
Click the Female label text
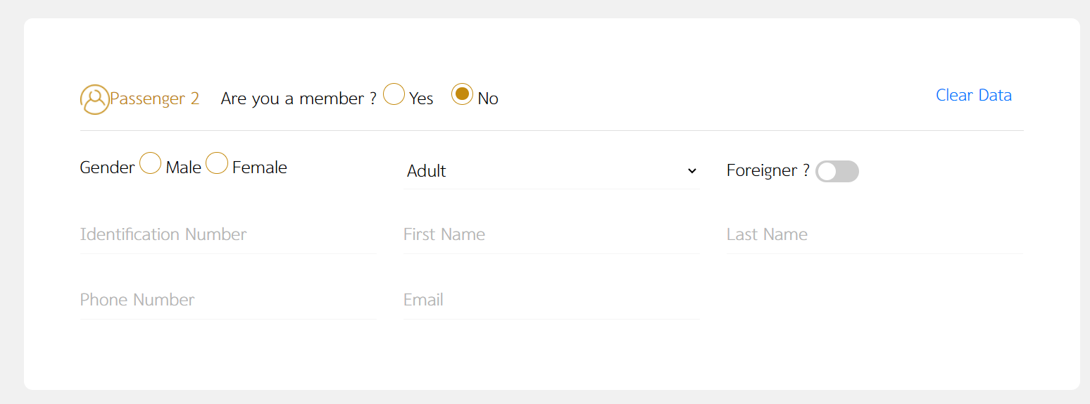coord(260,168)
